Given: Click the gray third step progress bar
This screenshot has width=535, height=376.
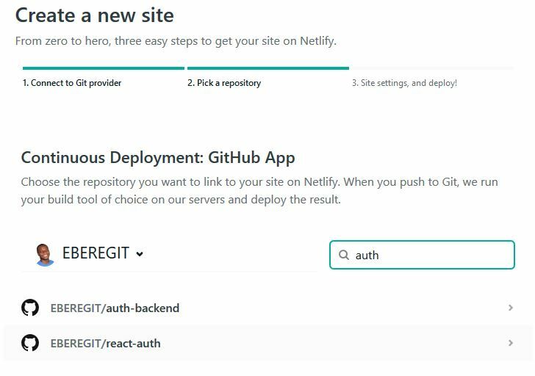Looking at the screenshot, I should point(433,68).
